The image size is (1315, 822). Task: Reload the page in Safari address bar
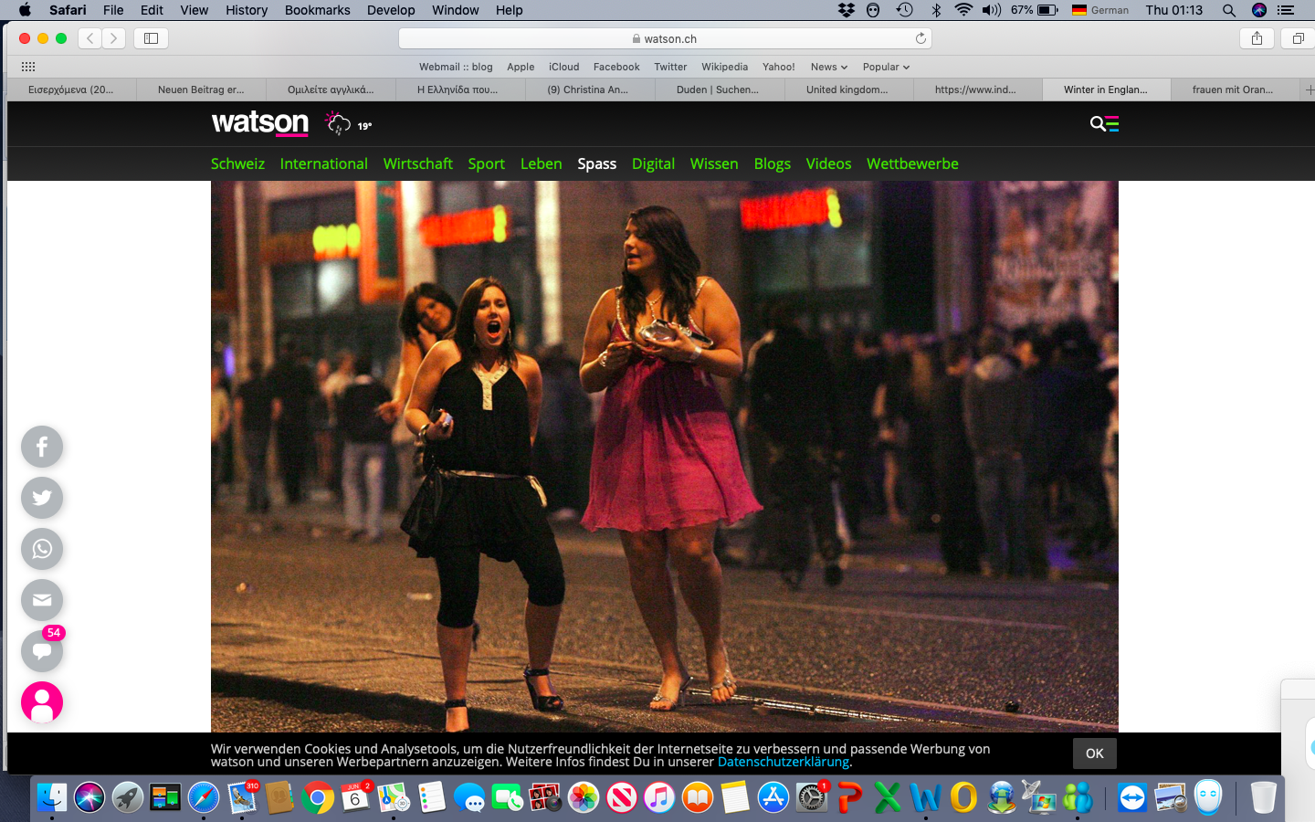click(x=920, y=38)
